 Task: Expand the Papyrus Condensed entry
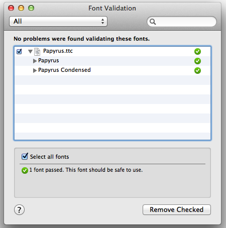35,70
